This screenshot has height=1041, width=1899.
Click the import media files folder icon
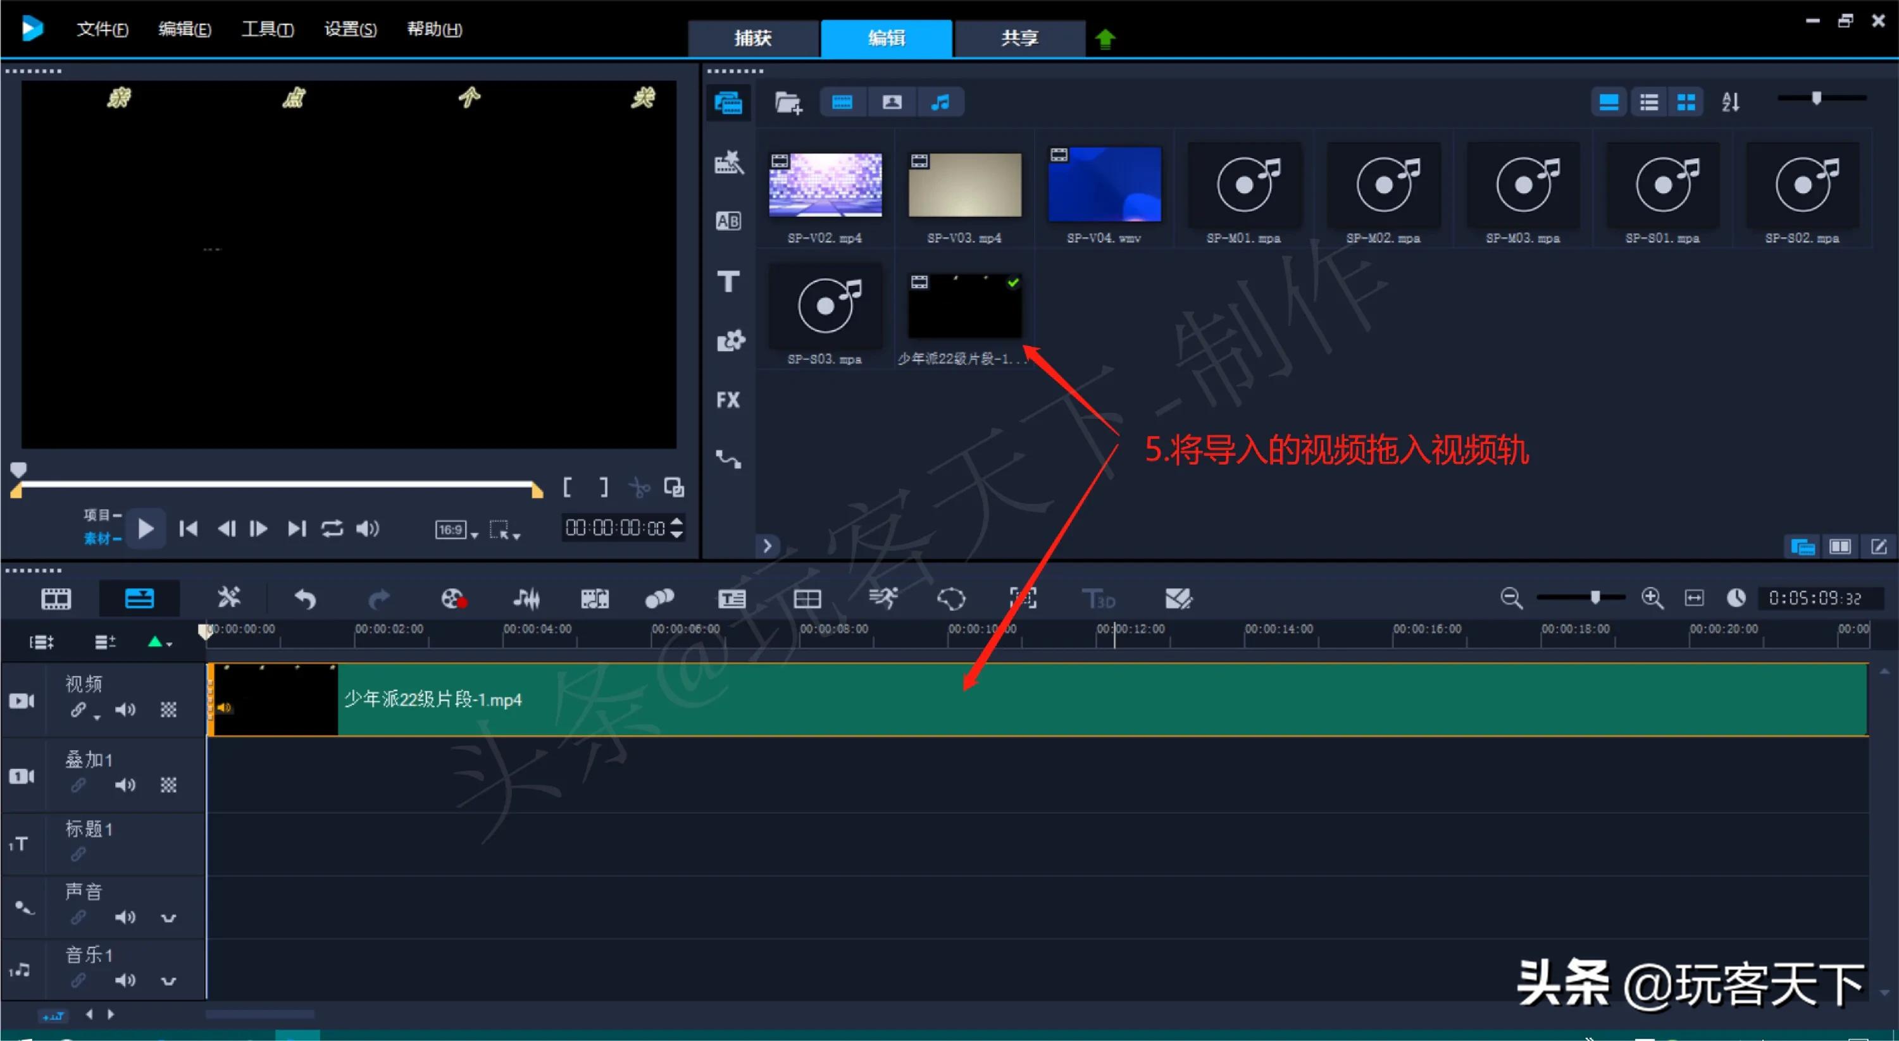[x=788, y=102]
